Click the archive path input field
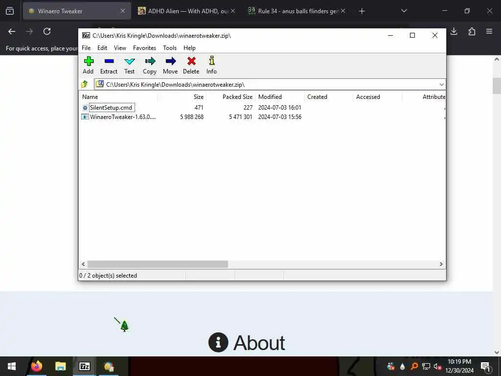The height and width of the screenshot is (376, 501). pos(270,84)
